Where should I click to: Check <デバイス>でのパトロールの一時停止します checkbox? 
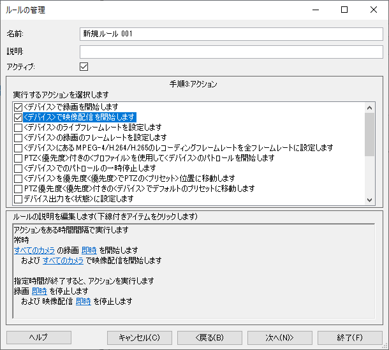[x=18, y=168]
